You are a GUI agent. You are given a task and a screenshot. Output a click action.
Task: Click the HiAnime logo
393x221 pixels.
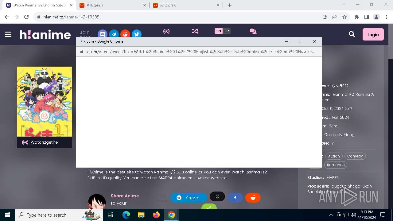(45, 35)
